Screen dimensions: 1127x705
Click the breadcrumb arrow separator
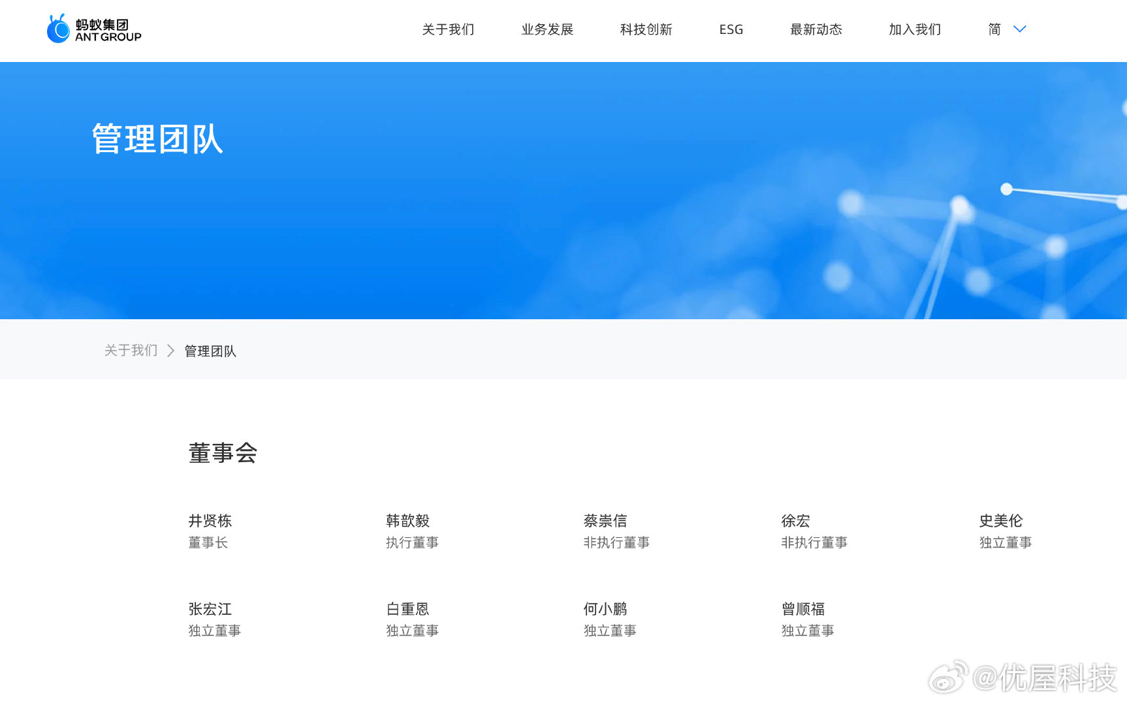171,351
